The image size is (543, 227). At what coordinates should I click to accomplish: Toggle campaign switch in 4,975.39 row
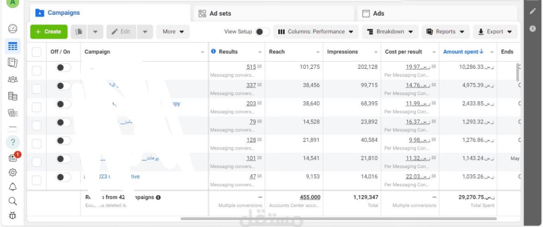pyautogui.click(x=64, y=86)
